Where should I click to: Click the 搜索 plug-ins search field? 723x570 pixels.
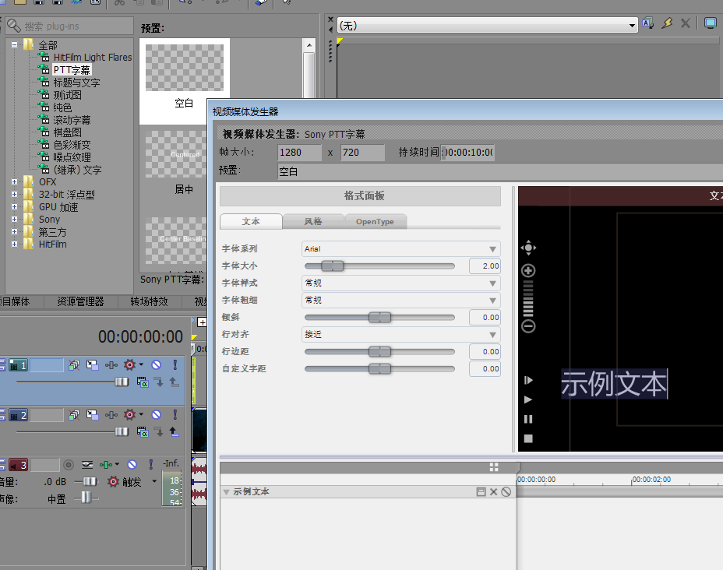[69, 26]
